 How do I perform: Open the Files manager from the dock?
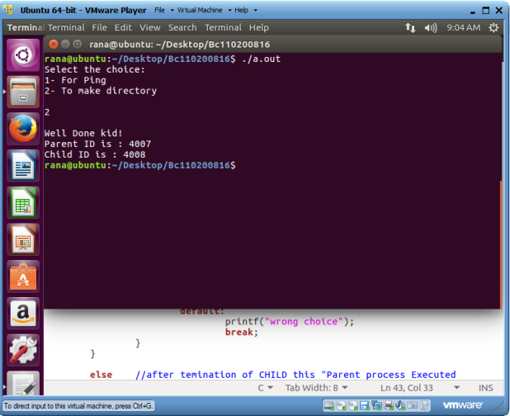(x=23, y=92)
